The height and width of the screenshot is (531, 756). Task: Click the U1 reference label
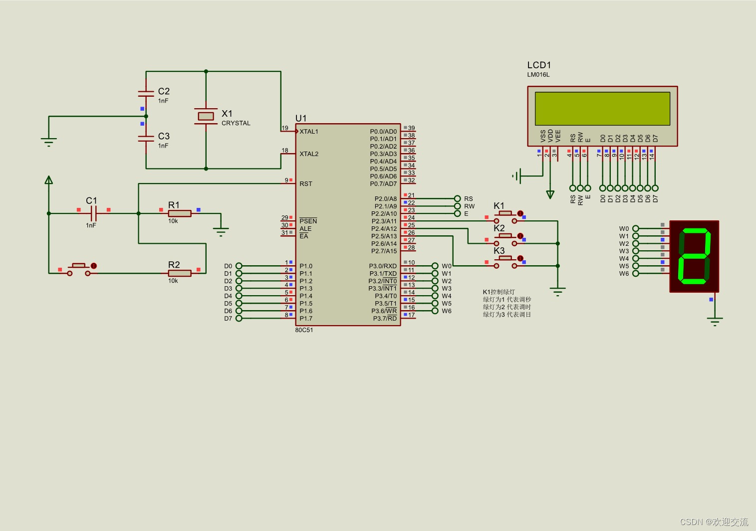301,118
